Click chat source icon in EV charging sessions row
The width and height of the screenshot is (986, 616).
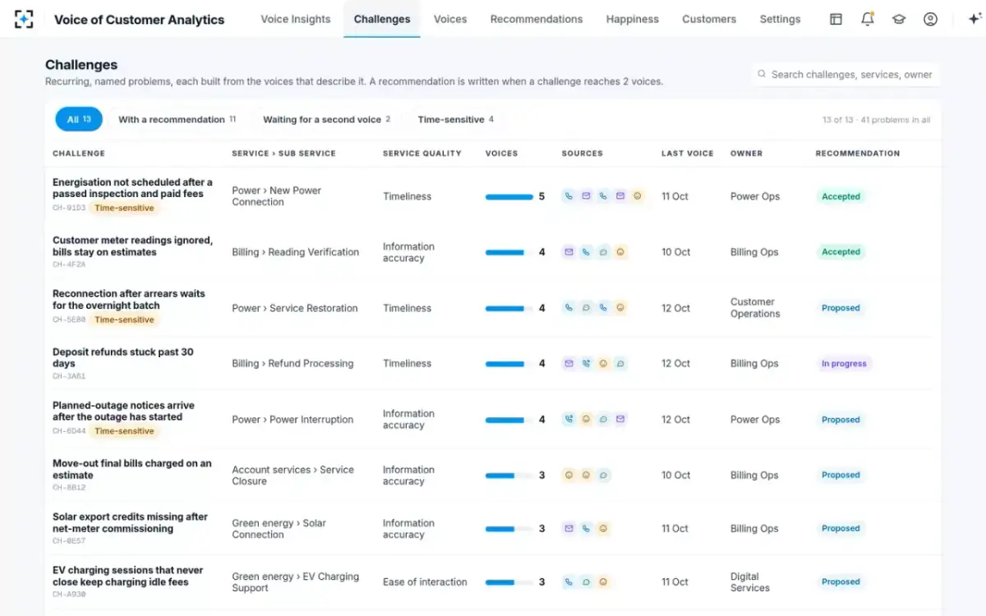pyautogui.click(x=586, y=582)
